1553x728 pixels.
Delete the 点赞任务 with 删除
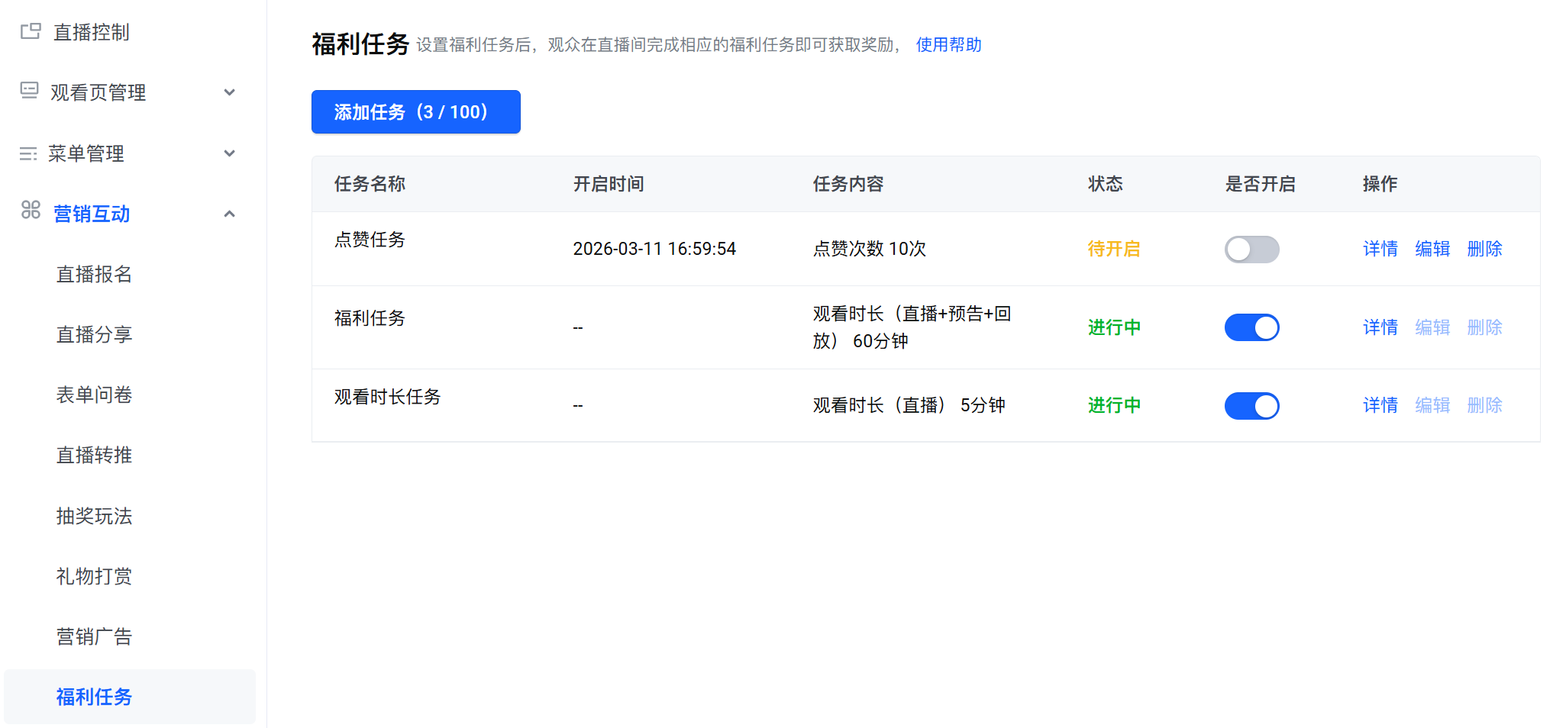1484,249
